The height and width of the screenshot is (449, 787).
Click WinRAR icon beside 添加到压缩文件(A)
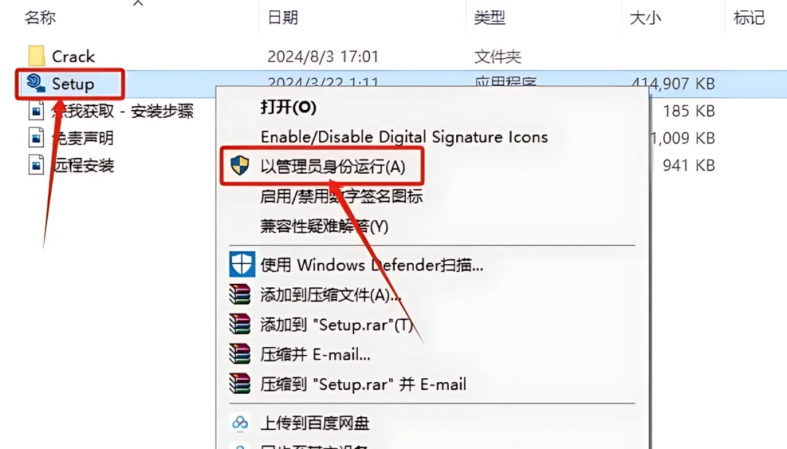[x=240, y=295]
